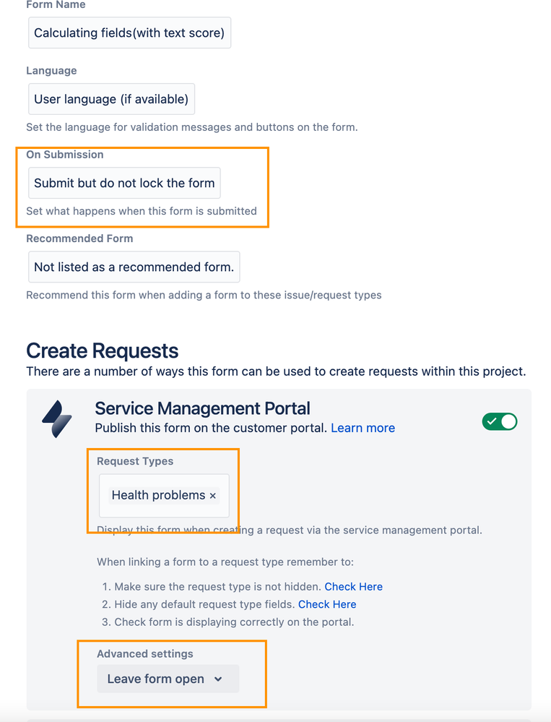Open the Learn more link
The height and width of the screenshot is (722, 551).
tap(363, 428)
